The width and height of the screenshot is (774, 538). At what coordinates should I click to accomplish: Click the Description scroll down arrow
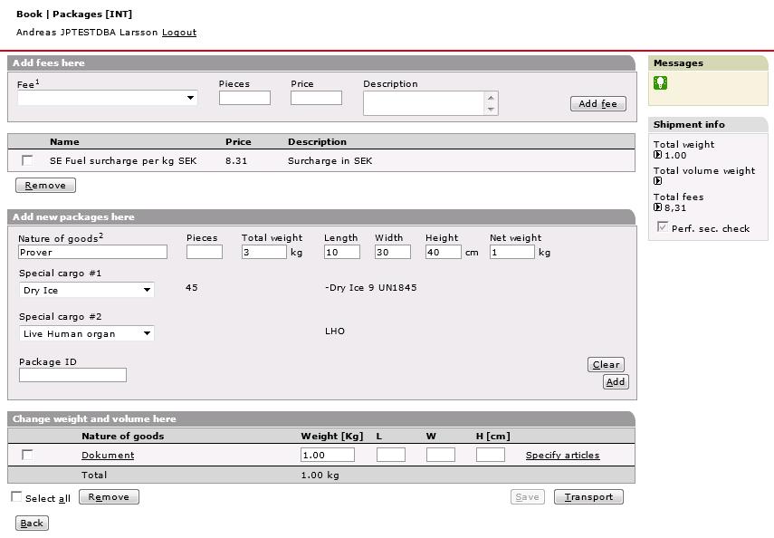[492, 110]
